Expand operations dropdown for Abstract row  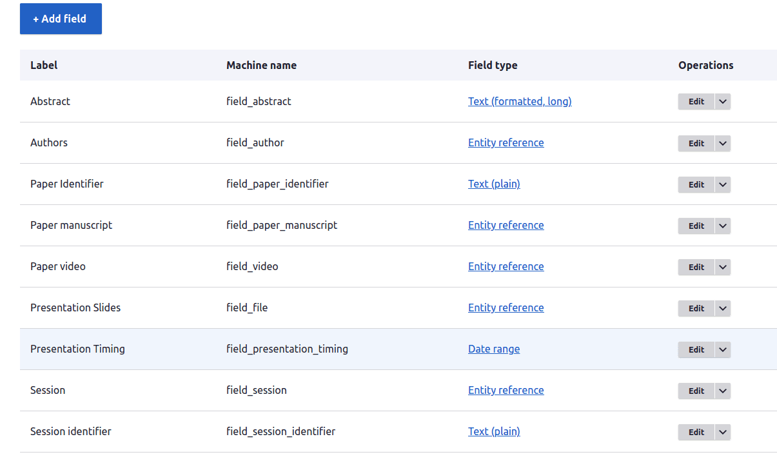tap(723, 102)
